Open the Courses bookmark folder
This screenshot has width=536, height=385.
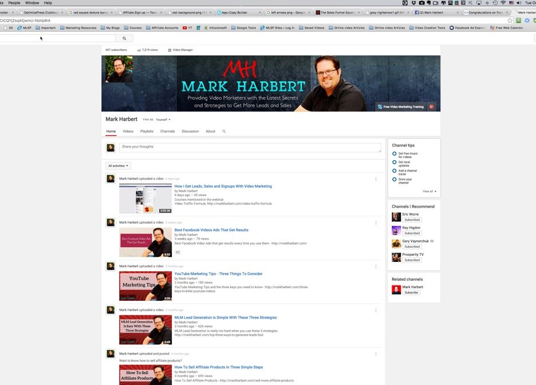[x=133, y=27]
